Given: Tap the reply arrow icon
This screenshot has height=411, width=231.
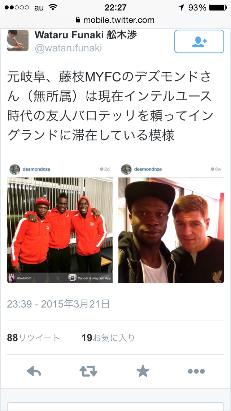Looking at the screenshot, I should coord(34,371).
